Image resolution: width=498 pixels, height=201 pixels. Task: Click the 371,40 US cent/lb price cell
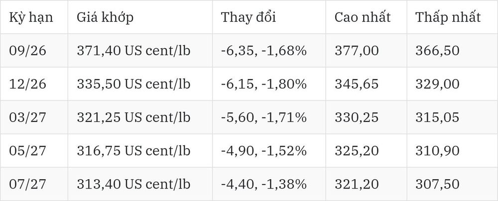140,50
